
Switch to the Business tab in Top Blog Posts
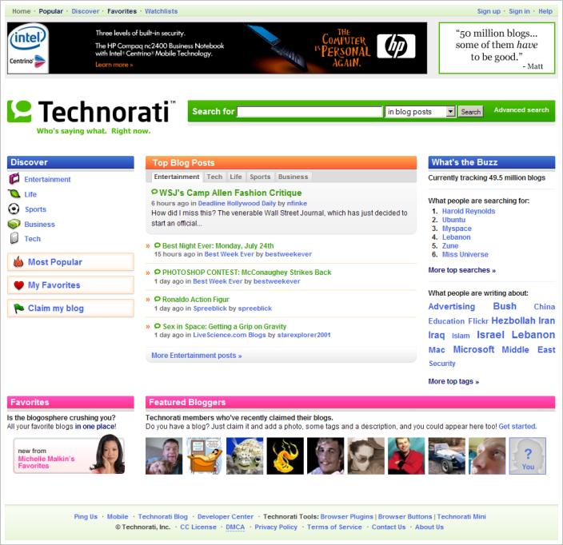coord(293,177)
